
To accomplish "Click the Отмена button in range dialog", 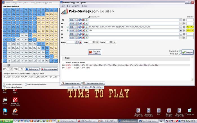I will click(x=85, y=87).
